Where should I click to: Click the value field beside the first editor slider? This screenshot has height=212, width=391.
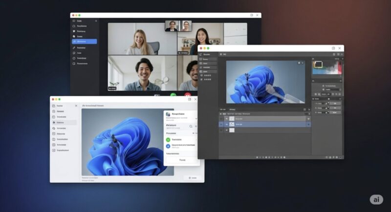click(335, 103)
